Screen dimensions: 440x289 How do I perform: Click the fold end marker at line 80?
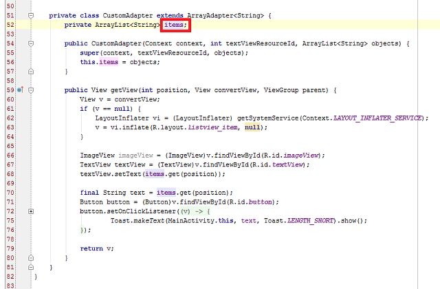coord(31,257)
